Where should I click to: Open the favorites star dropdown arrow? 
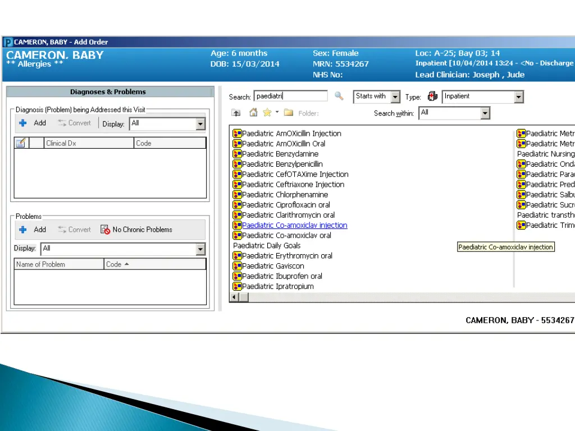277,112
